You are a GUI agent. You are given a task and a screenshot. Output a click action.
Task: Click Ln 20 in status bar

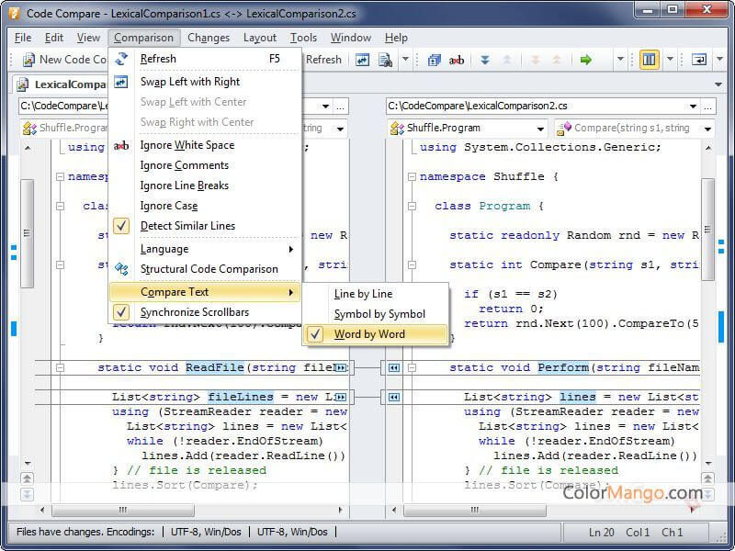(x=602, y=533)
